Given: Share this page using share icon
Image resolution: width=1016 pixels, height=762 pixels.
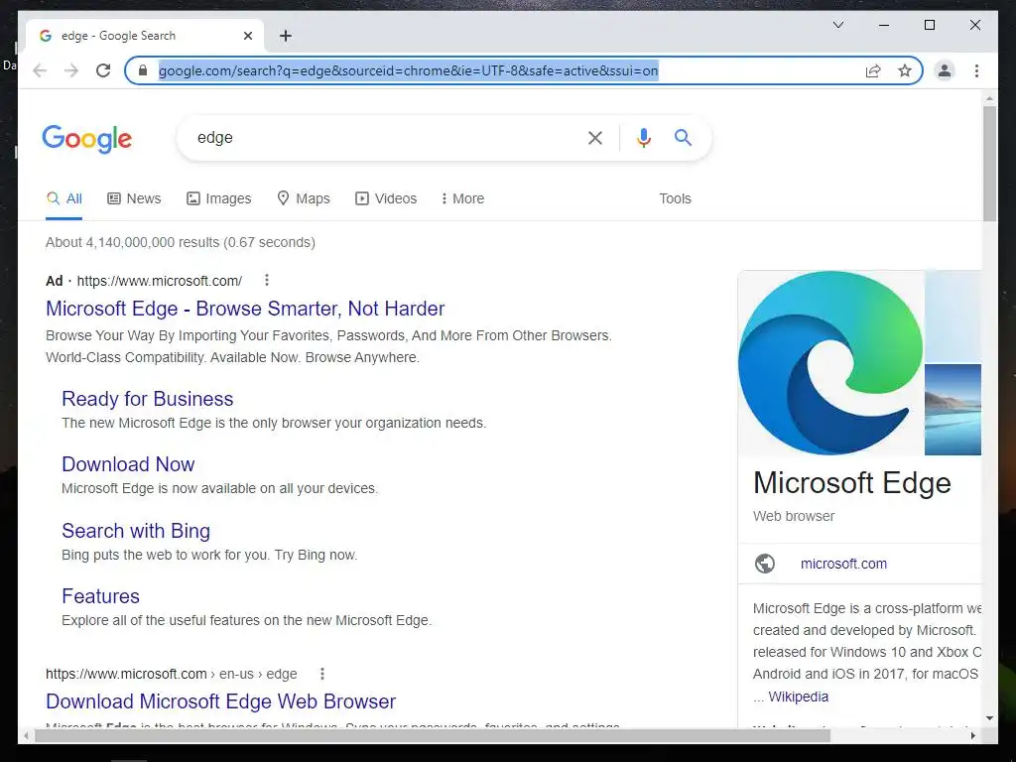Looking at the screenshot, I should pyautogui.click(x=873, y=70).
